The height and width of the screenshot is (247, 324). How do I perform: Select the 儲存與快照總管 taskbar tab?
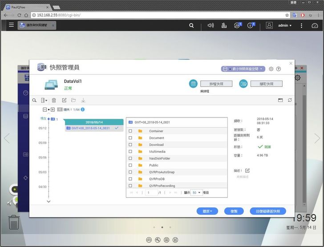coord(37,25)
